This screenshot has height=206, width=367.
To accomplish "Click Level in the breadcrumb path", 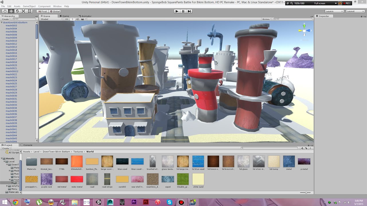I will click(36, 152).
